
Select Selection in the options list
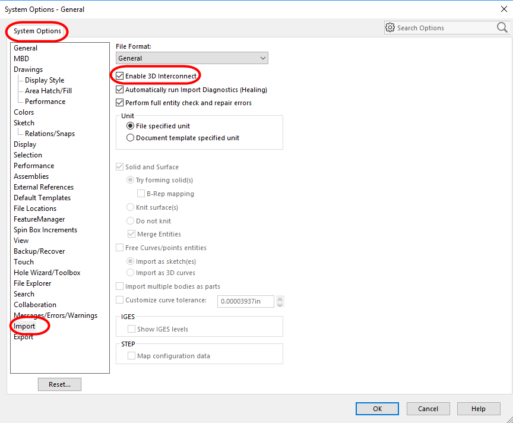28,155
